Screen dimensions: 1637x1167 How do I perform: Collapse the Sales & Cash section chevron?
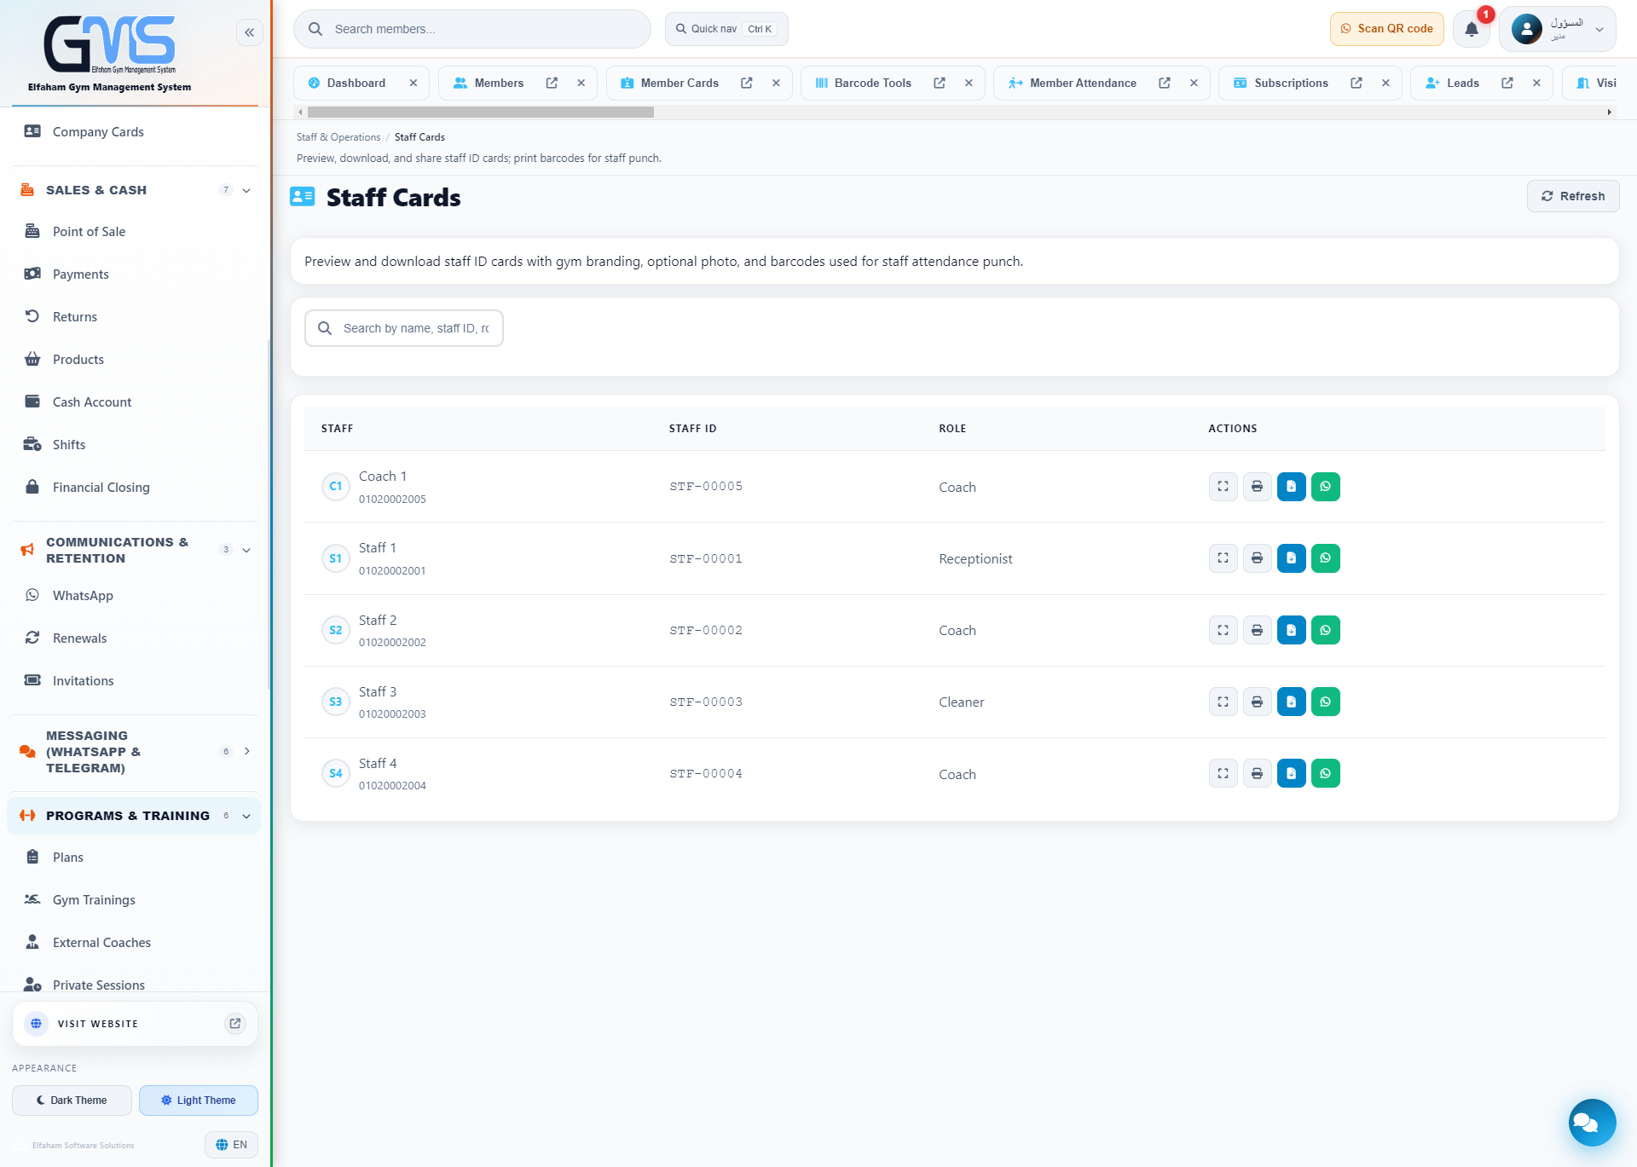pyautogui.click(x=246, y=190)
